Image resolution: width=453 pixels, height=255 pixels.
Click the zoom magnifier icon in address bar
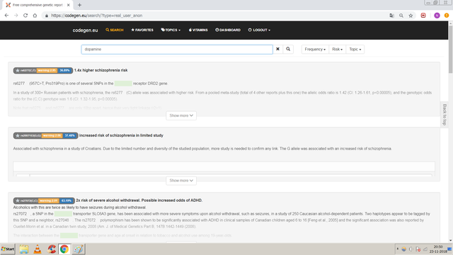click(x=401, y=16)
